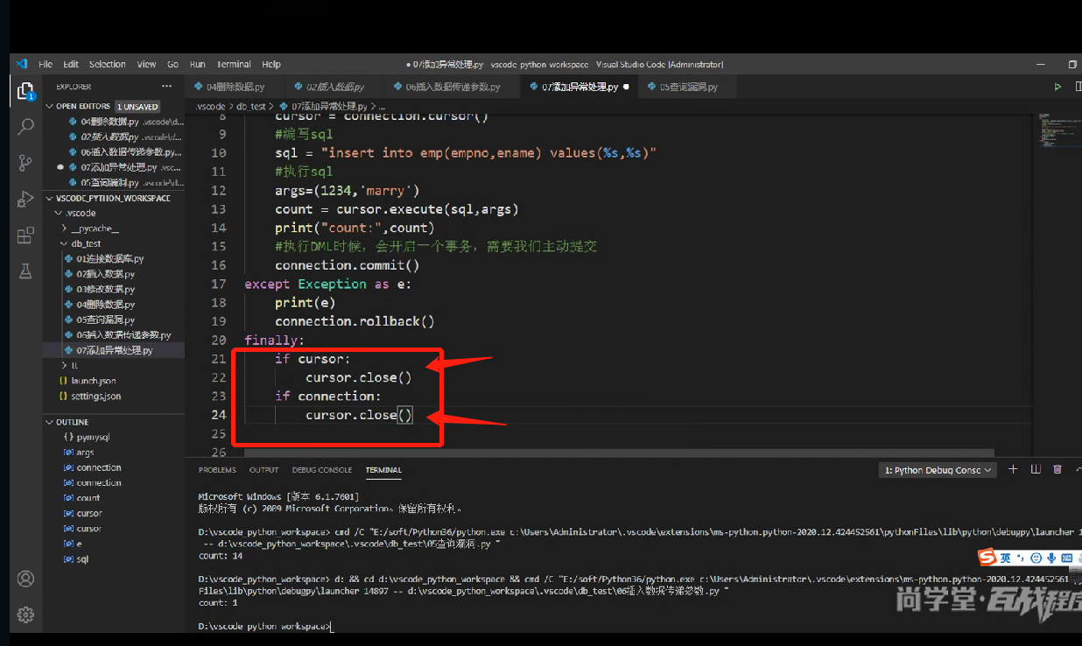Switch to the PROBLEMS panel tab
This screenshot has width=1082, height=646.
tap(217, 470)
